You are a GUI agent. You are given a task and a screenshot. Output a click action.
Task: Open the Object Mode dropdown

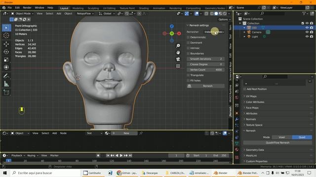click(x=22, y=13)
